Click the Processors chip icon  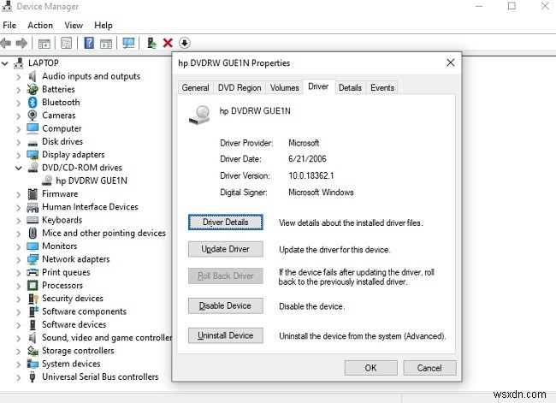(x=33, y=286)
